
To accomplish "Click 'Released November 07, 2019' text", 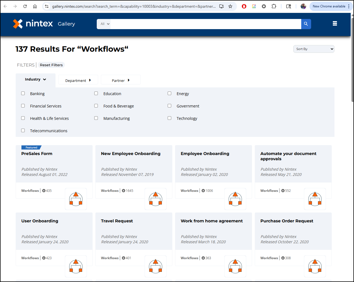I will [x=127, y=175].
